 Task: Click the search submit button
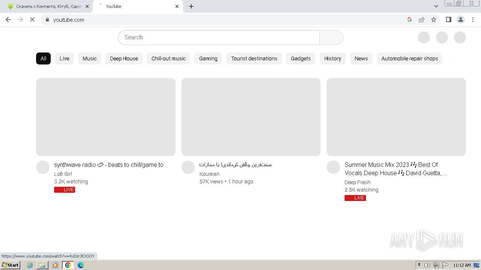331,37
